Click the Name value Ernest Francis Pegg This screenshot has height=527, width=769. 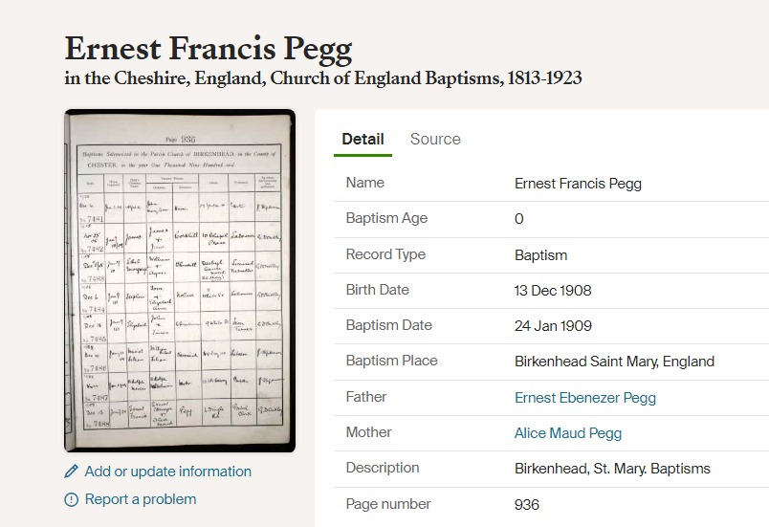tap(578, 184)
